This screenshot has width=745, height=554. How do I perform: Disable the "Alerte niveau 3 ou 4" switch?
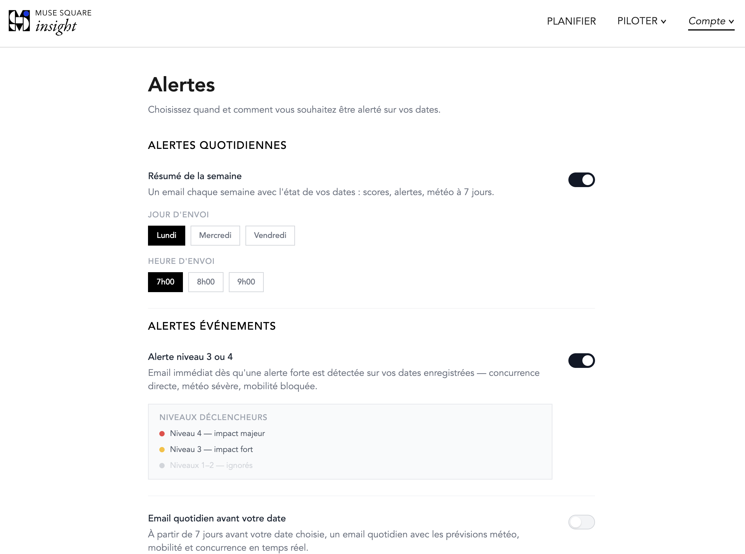(x=582, y=361)
